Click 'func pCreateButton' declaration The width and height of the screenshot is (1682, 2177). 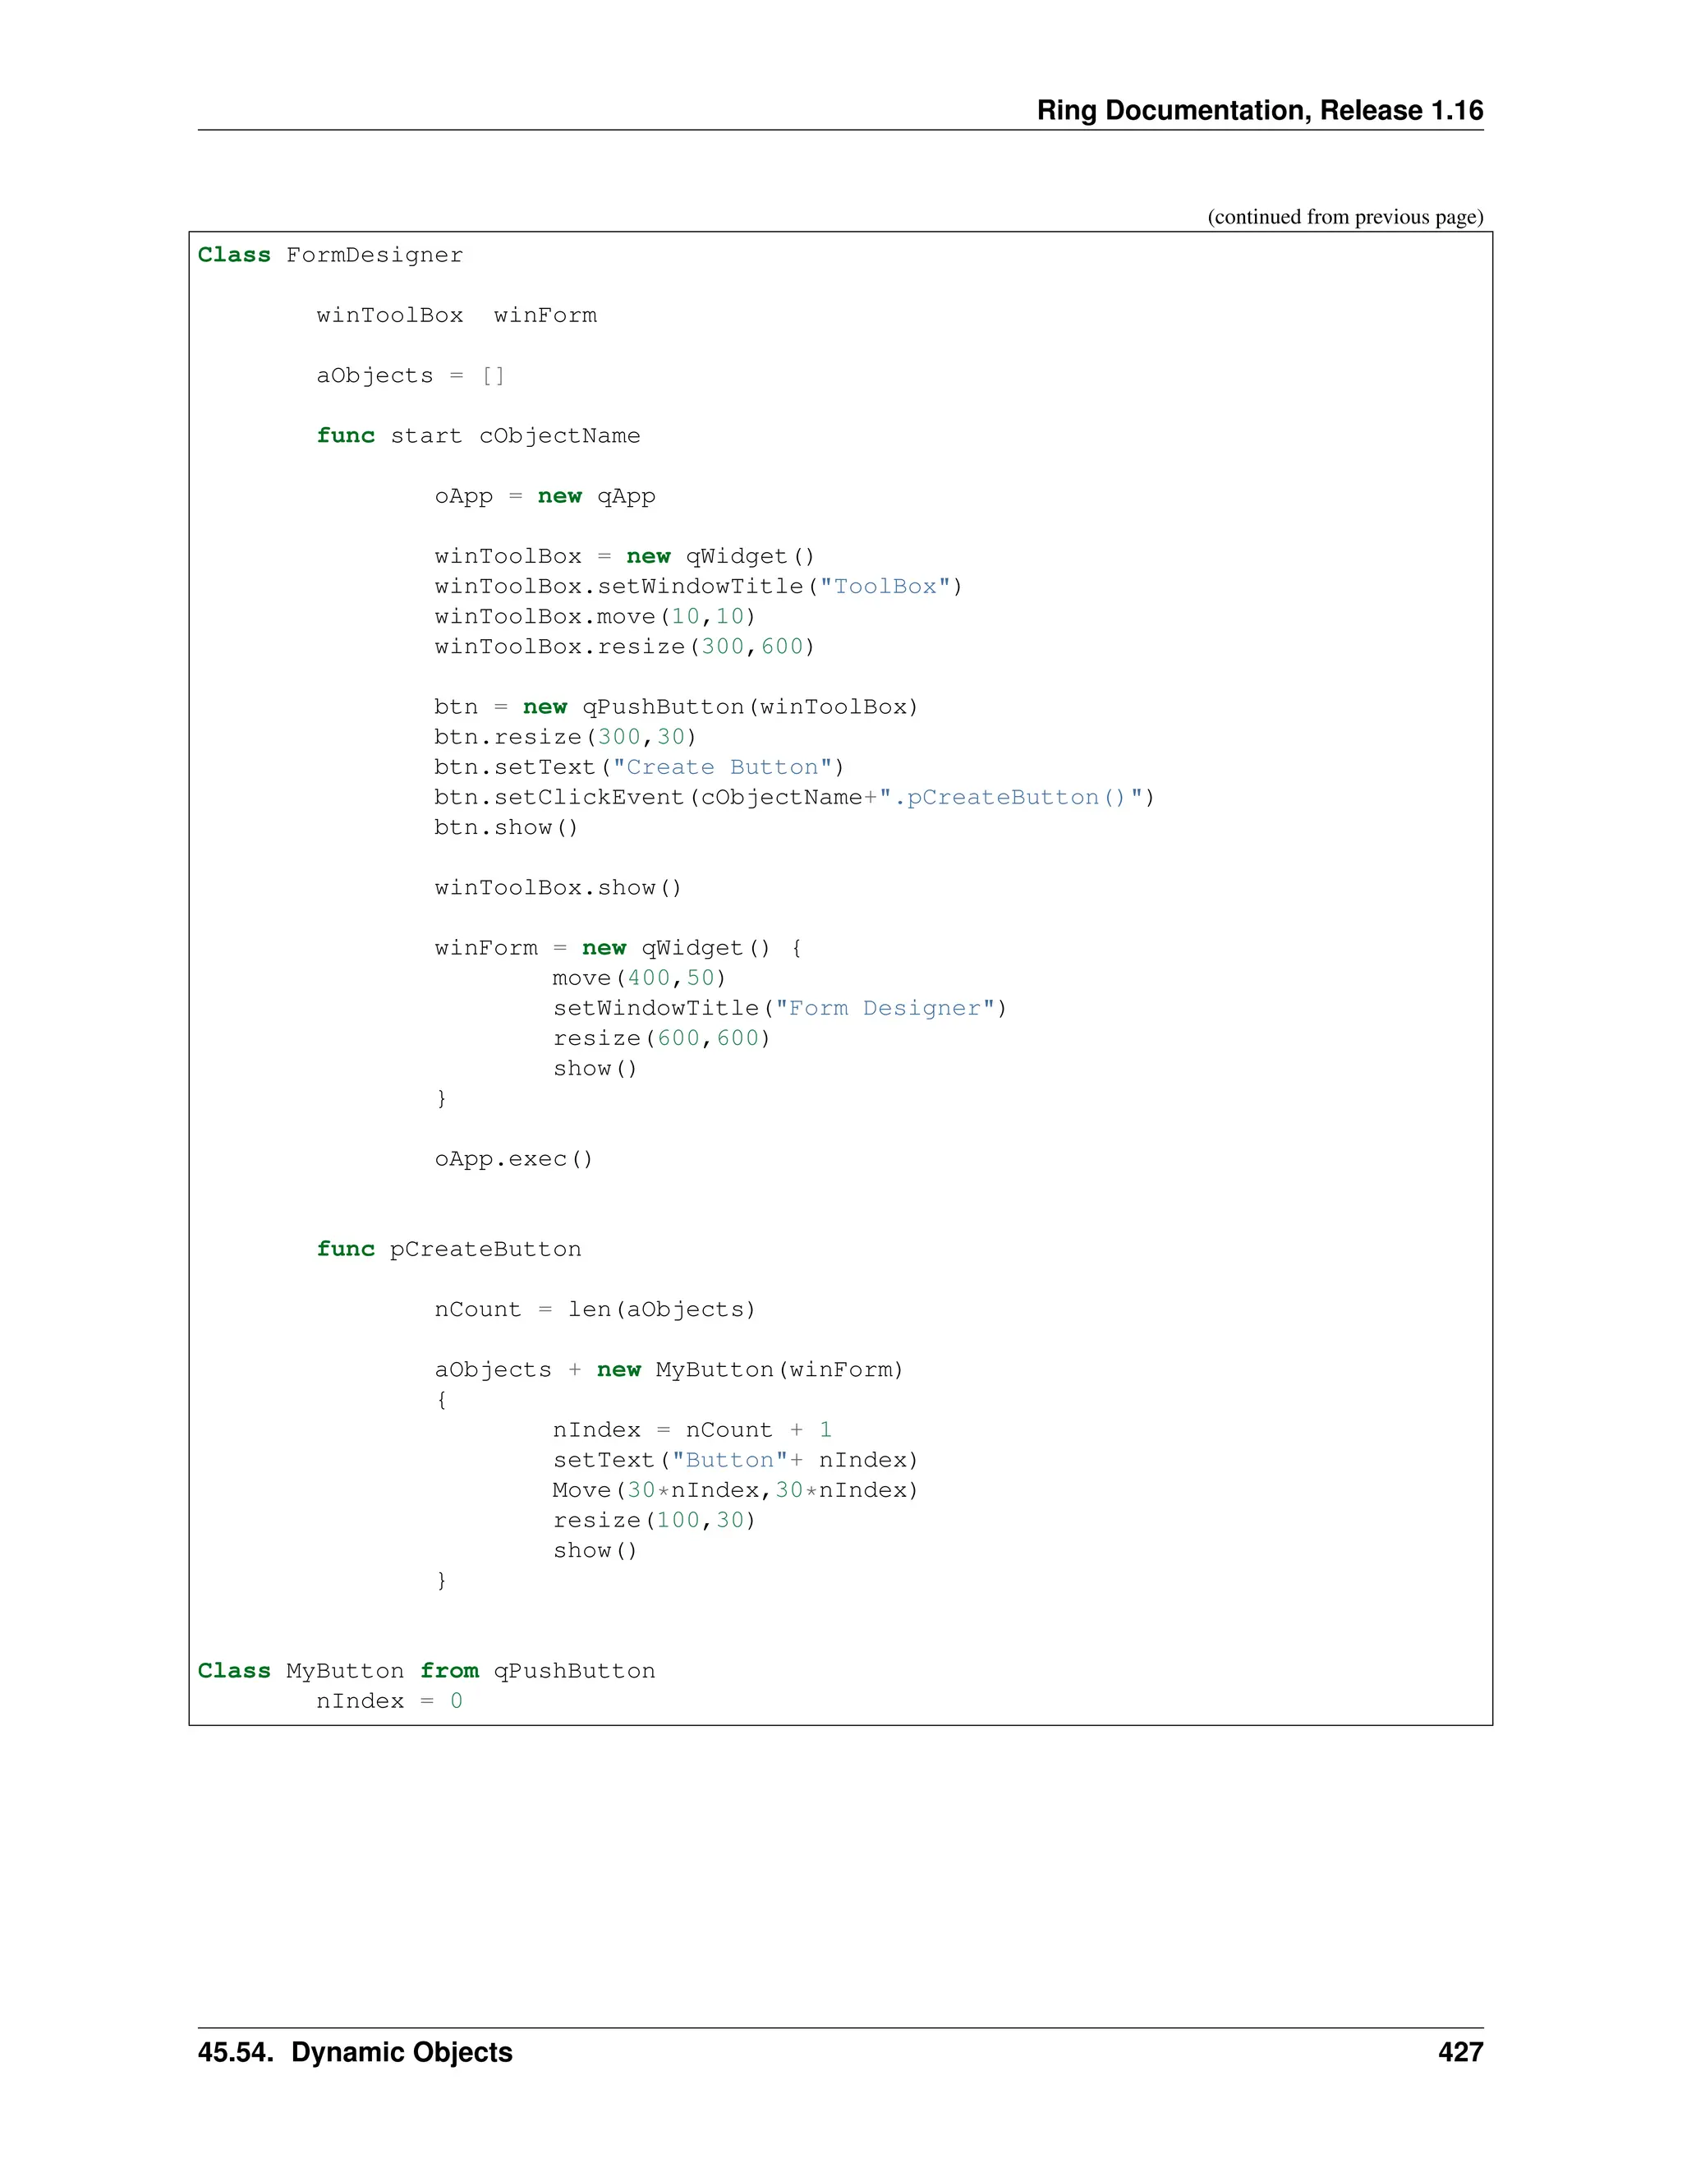point(448,1249)
